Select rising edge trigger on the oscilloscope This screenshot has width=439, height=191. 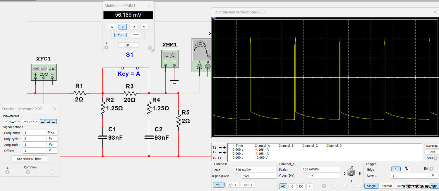coord(396,169)
